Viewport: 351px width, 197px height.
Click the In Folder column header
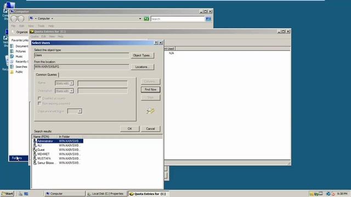pos(70,136)
